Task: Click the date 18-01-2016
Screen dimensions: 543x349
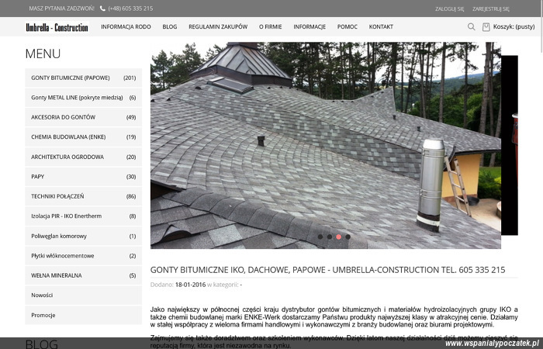Action: point(191,285)
